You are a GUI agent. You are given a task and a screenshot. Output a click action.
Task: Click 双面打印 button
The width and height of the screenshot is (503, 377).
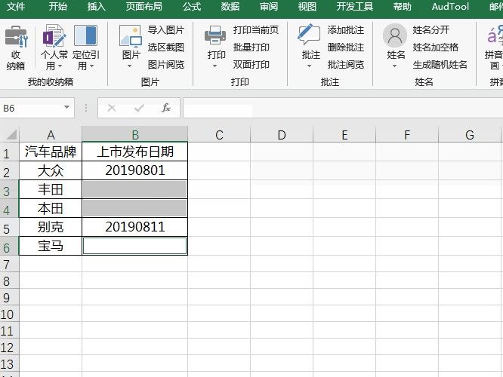coord(251,65)
